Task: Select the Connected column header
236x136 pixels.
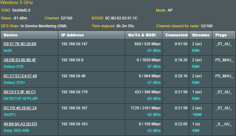Action: (176, 35)
